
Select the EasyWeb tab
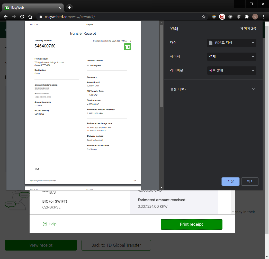[33, 8]
